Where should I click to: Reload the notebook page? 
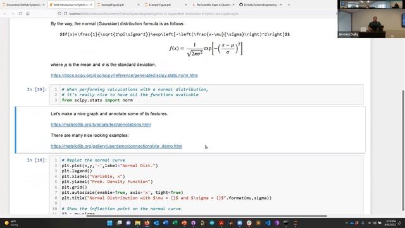[20, 13]
